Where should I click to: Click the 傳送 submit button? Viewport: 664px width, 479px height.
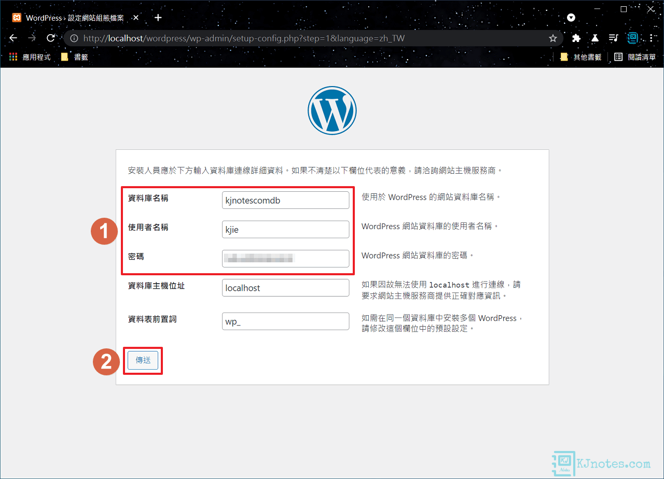click(143, 360)
